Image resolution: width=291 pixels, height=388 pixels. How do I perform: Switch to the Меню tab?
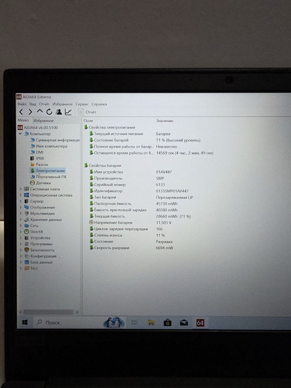point(23,120)
